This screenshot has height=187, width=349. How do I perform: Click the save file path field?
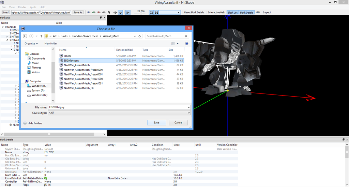pyautogui.click(x=56, y=13)
